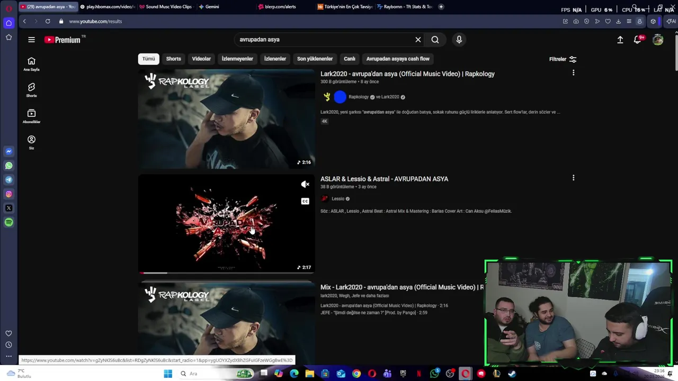
Task: Open the Mix - Lark2020 playlist title
Action: tap(402, 287)
